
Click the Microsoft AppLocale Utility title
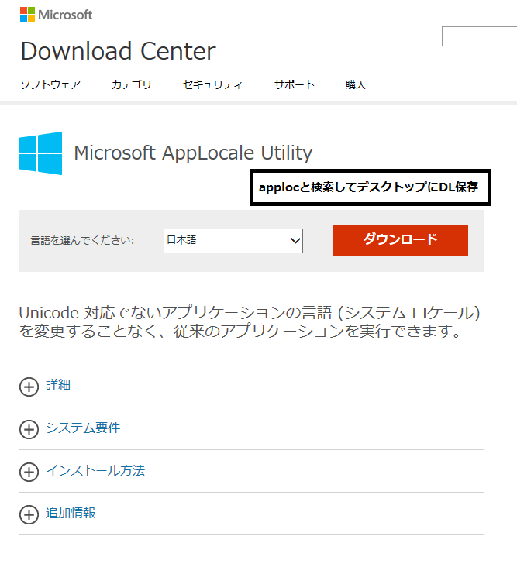tap(193, 153)
